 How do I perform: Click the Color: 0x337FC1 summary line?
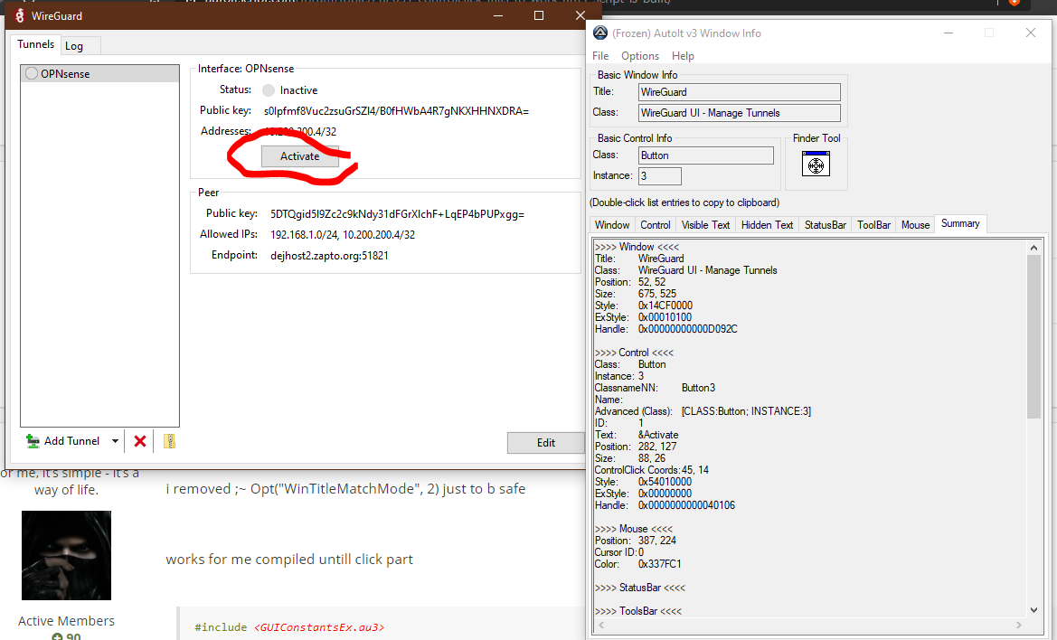pyautogui.click(x=637, y=564)
